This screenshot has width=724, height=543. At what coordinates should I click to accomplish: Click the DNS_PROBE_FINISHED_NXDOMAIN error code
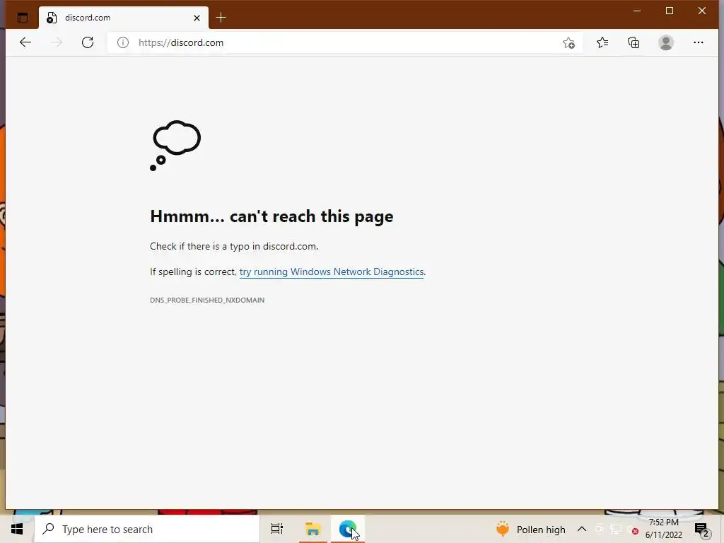[207, 300]
